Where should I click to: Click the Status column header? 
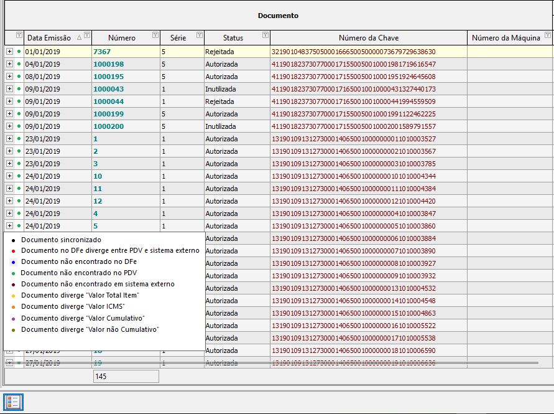233,38
